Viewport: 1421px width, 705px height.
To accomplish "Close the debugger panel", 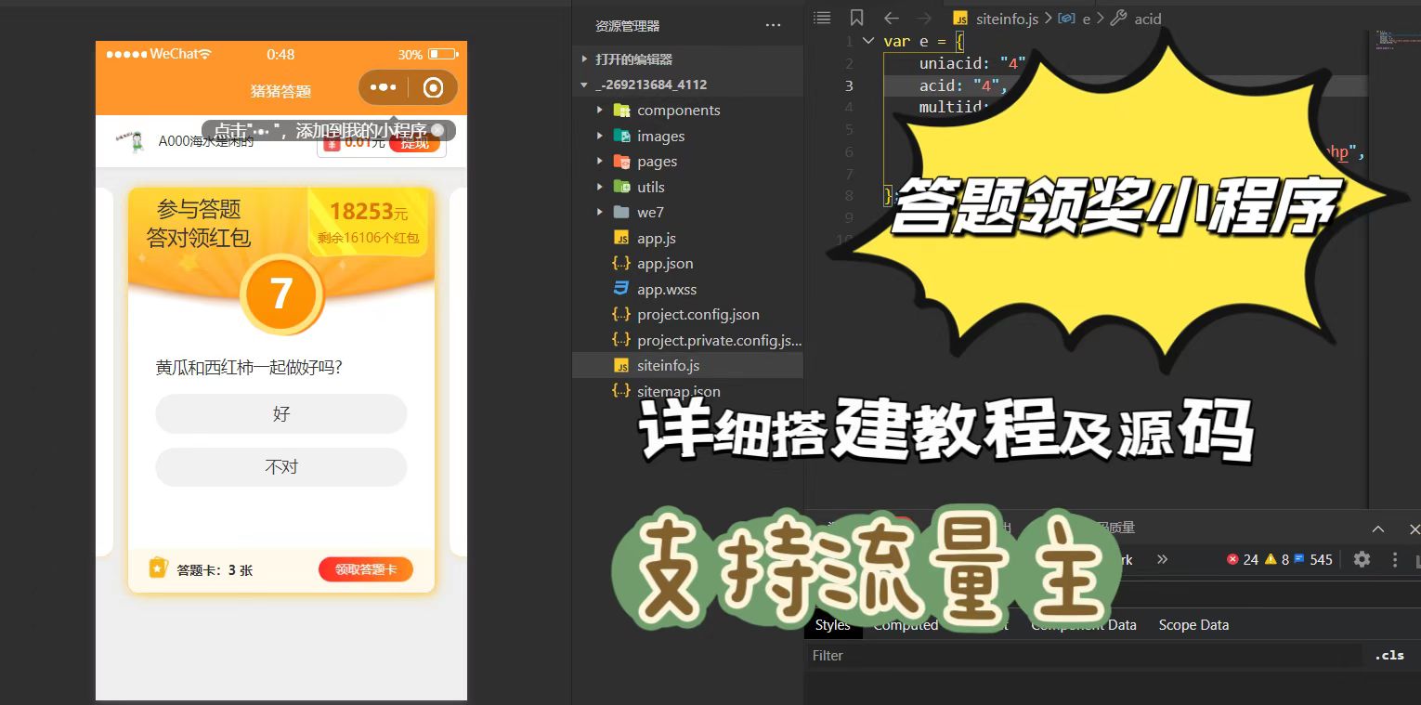I will (x=1414, y=529).
